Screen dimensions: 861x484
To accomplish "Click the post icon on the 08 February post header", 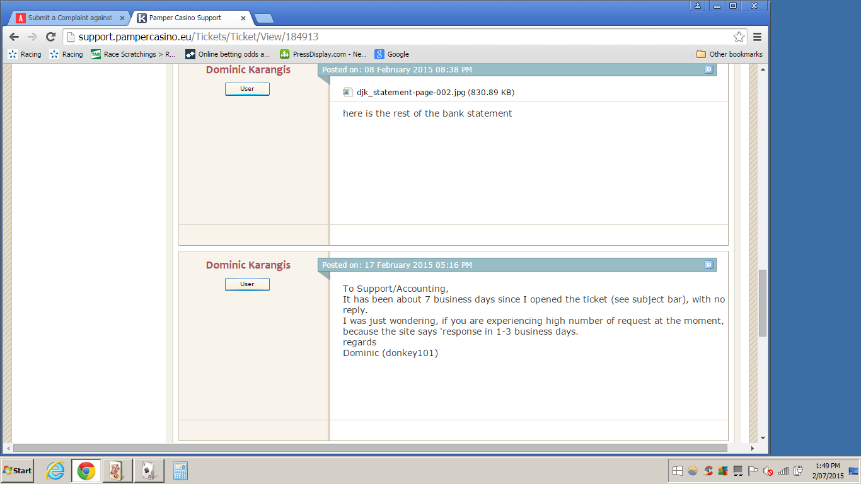I will coord(709,70).
